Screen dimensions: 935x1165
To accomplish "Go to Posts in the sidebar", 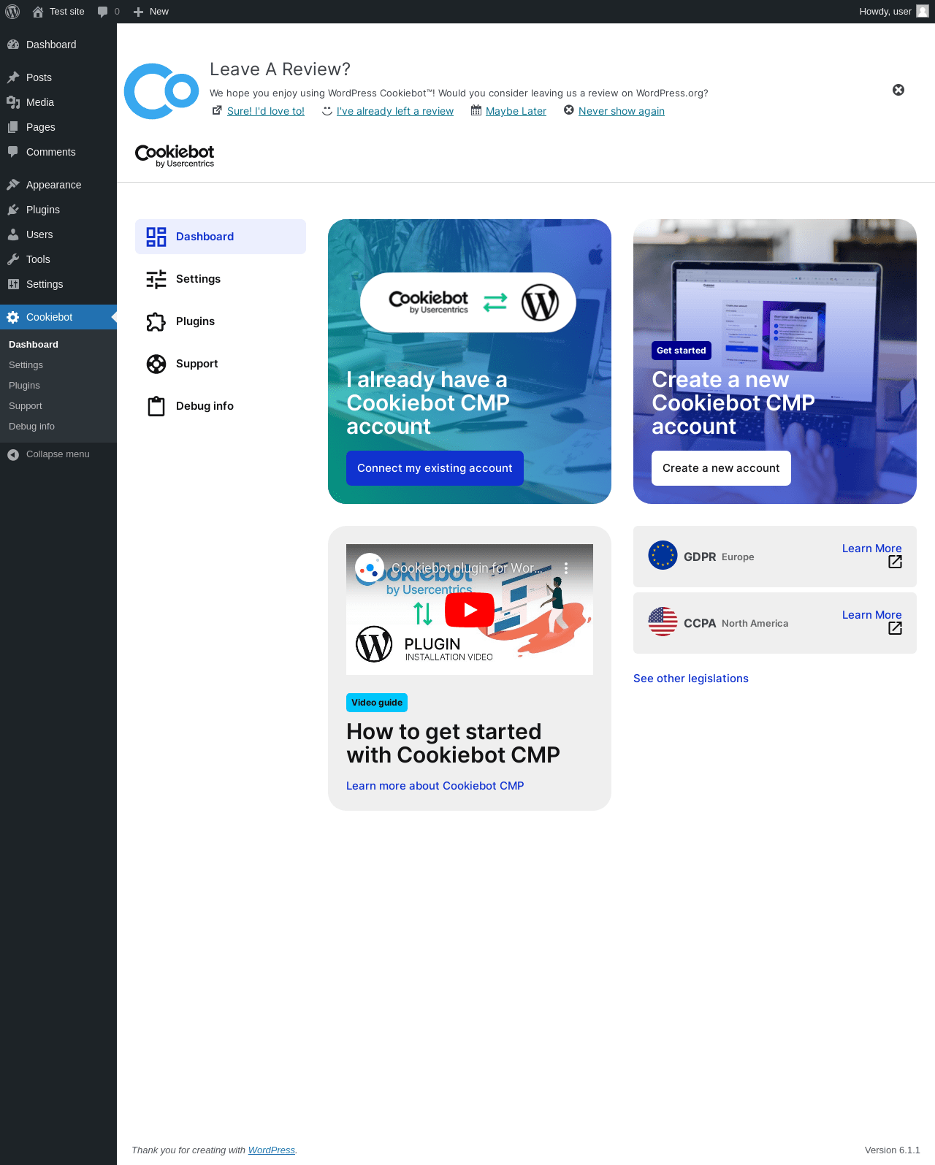I will [58, 77].
